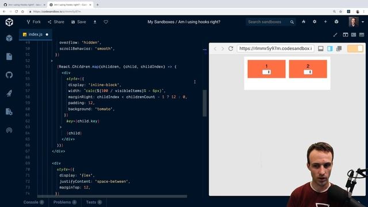368x207 pixels.
Task: Open the Console panel tab
Action: click(33, 202)
